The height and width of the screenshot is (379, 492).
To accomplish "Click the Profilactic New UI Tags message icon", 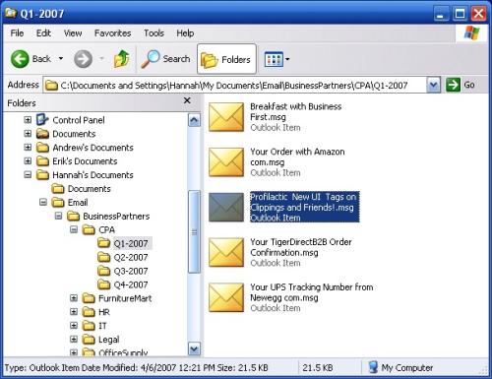I will pos(226,207).
